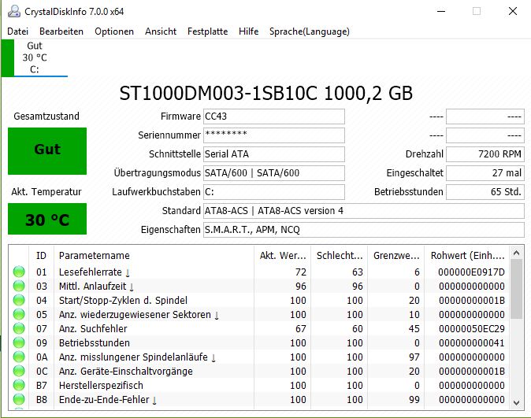Click the 30 °C temperature button

coord(47,219)
